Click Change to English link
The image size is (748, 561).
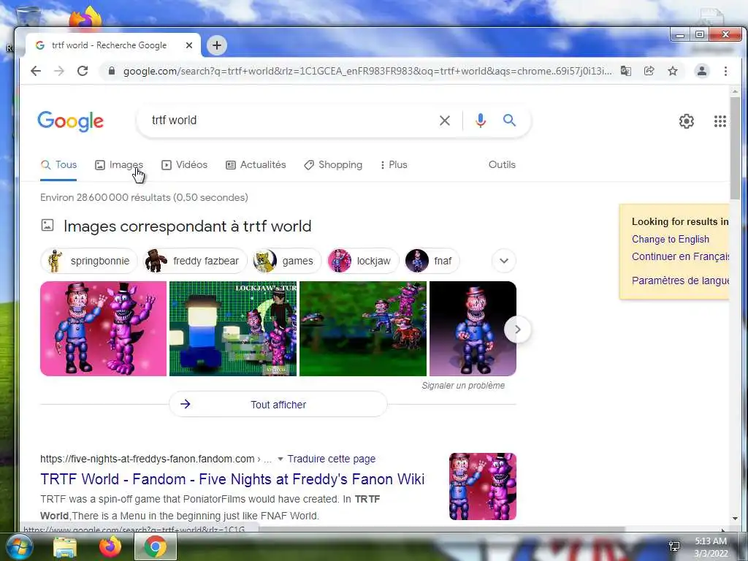671,239
